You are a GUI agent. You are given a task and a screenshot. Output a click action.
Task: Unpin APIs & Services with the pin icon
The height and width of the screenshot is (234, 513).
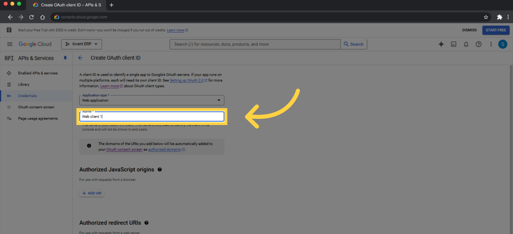pos(65,58)
